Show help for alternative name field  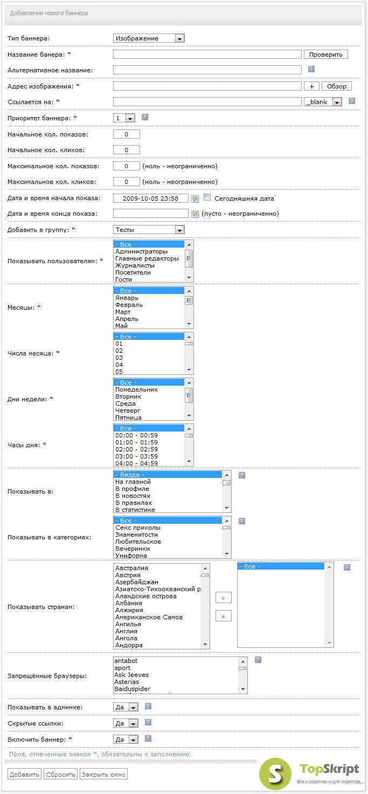311,69
